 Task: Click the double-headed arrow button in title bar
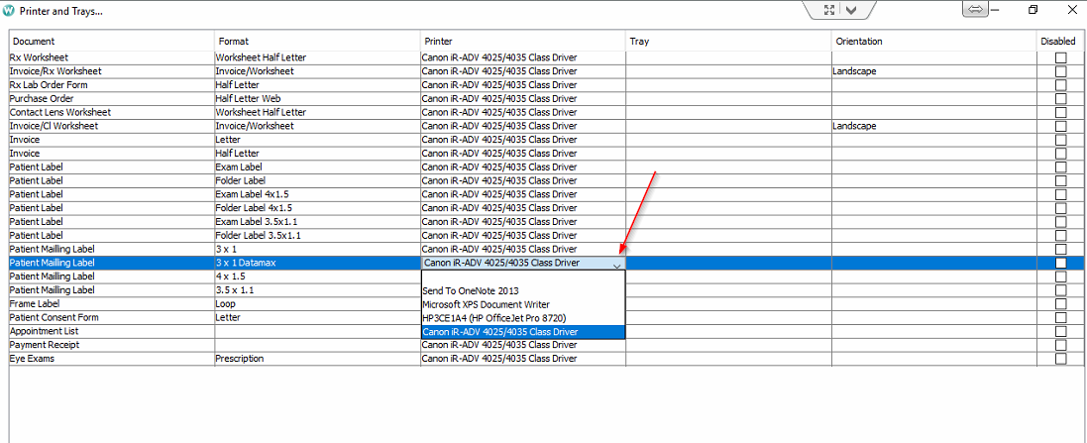click(975, 9)
